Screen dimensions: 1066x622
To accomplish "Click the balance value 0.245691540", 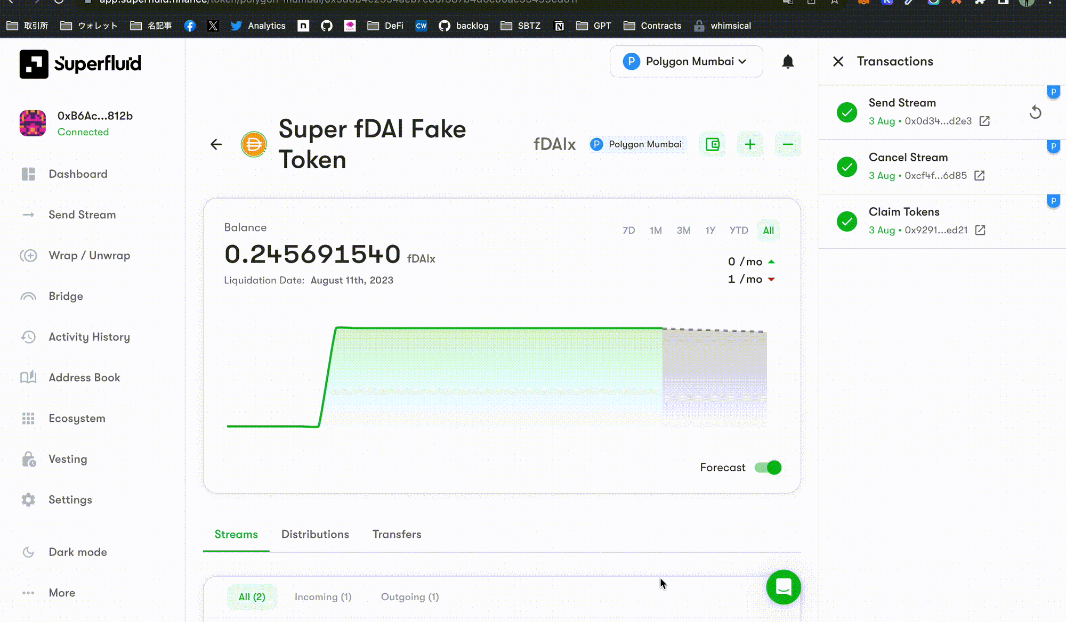I will [x=312, y=254].
